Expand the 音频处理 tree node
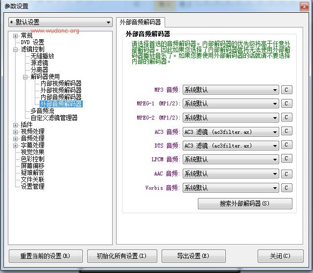Screen dimensions: 313x273 pos(15,139)
